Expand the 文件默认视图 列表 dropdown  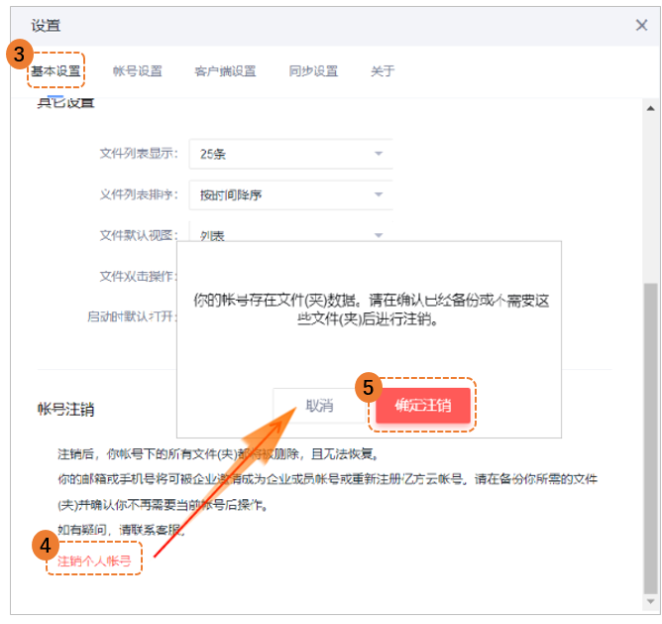(x=291, y=232)
